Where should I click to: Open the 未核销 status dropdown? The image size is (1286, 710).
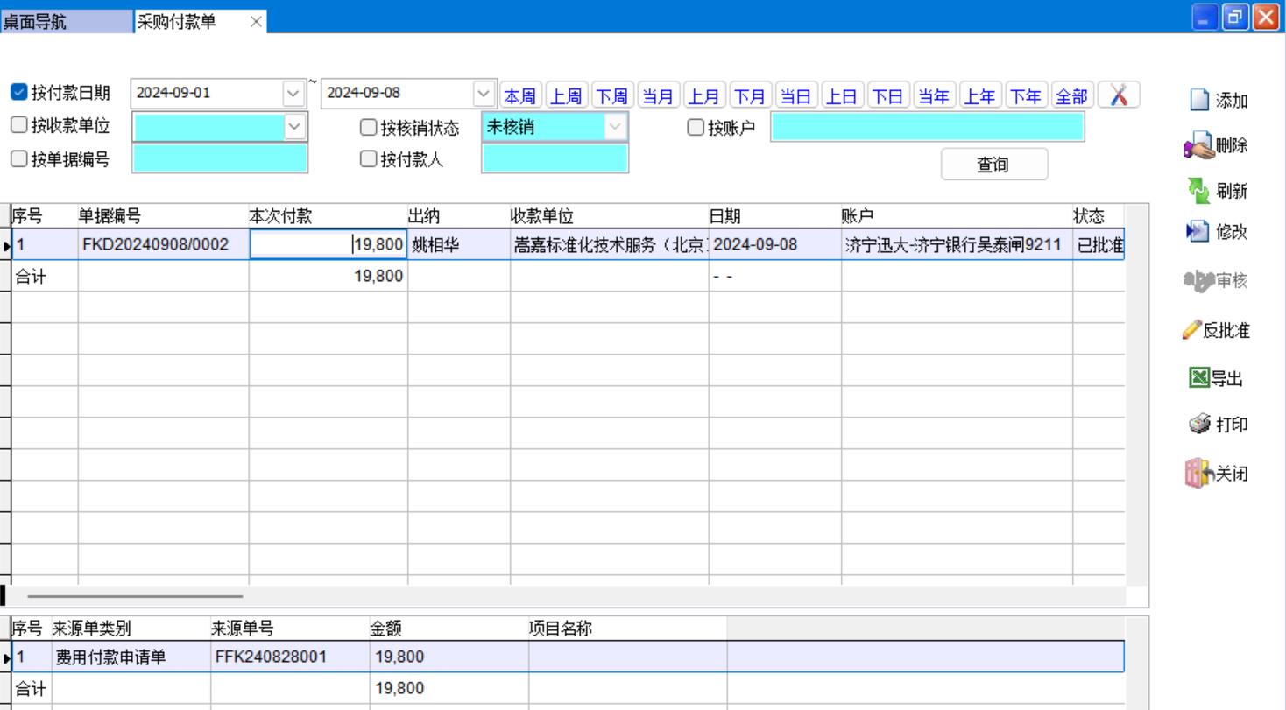[615, 127]
